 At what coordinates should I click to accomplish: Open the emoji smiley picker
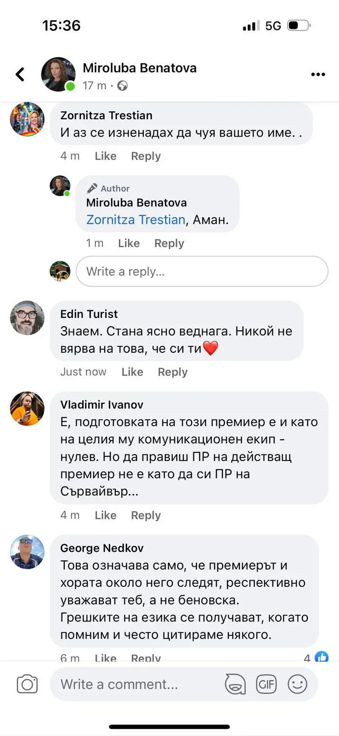297,684
